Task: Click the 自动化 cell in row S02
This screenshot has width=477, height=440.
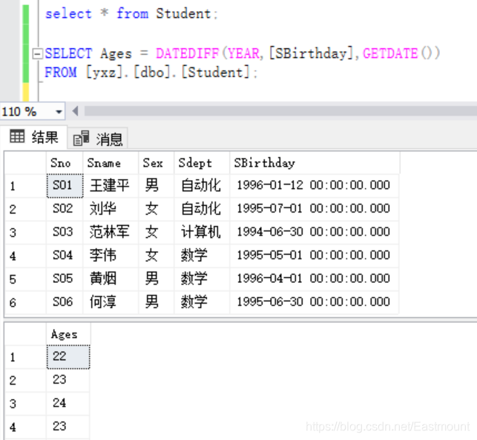Action: pos(202,209)
